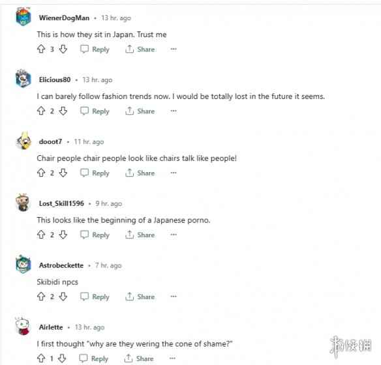Upvote WienerDogMan's comment
Screen dimensions: 381x365
41,49
